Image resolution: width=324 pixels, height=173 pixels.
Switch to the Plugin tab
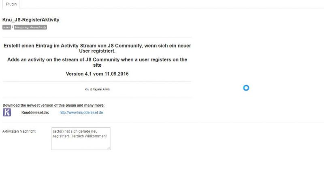pos(11,4)
